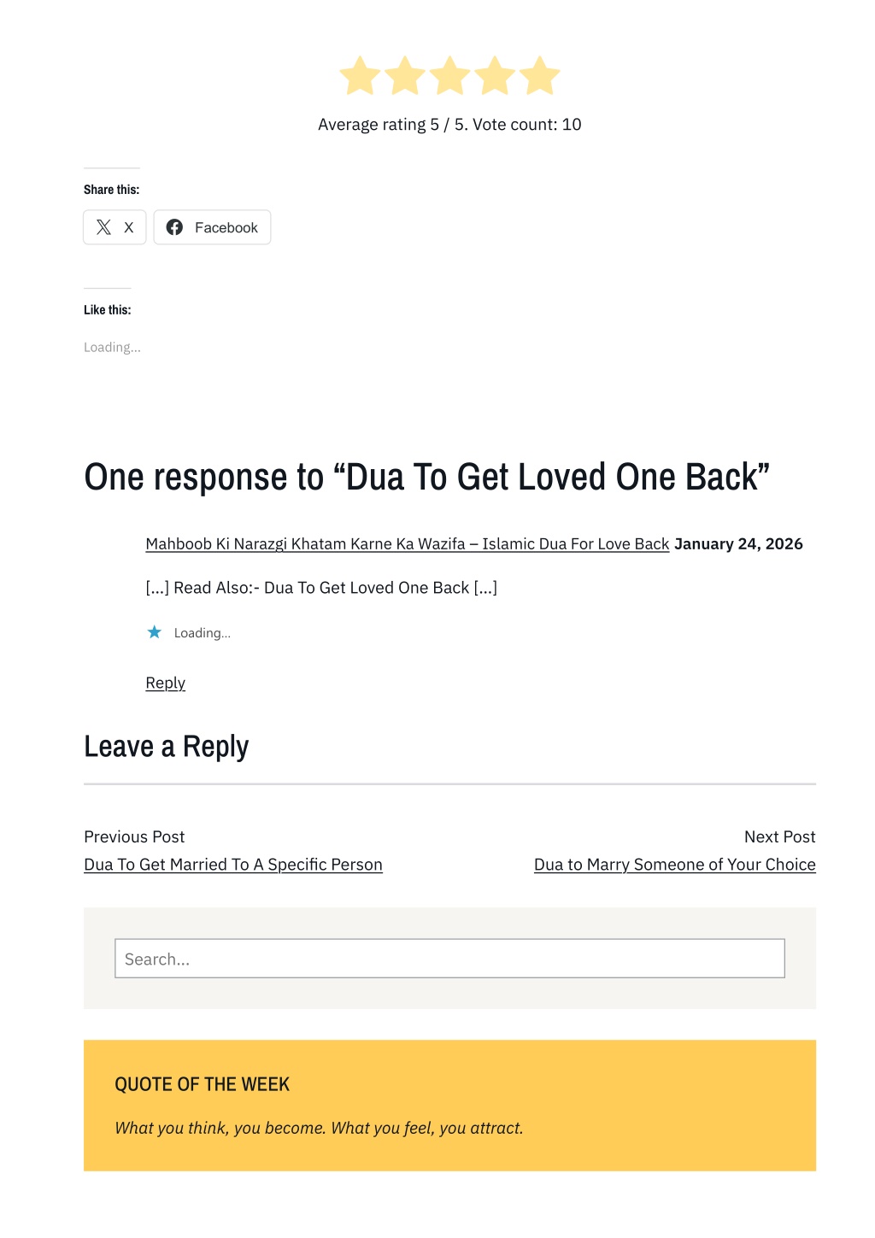
Task: Focus the Search field
Action: pos(449,959)
